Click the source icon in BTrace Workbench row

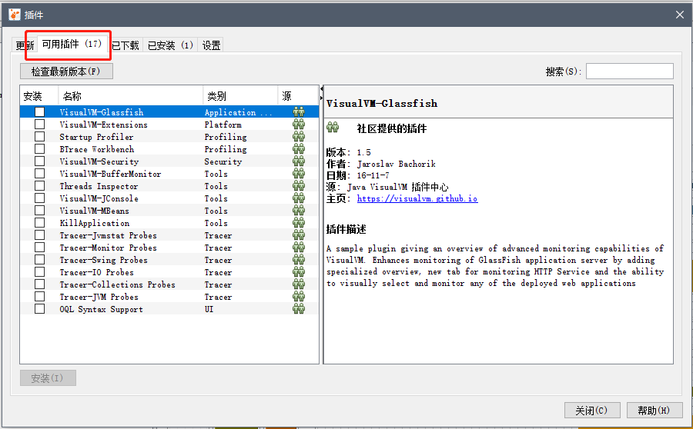(x=299, y=148)
